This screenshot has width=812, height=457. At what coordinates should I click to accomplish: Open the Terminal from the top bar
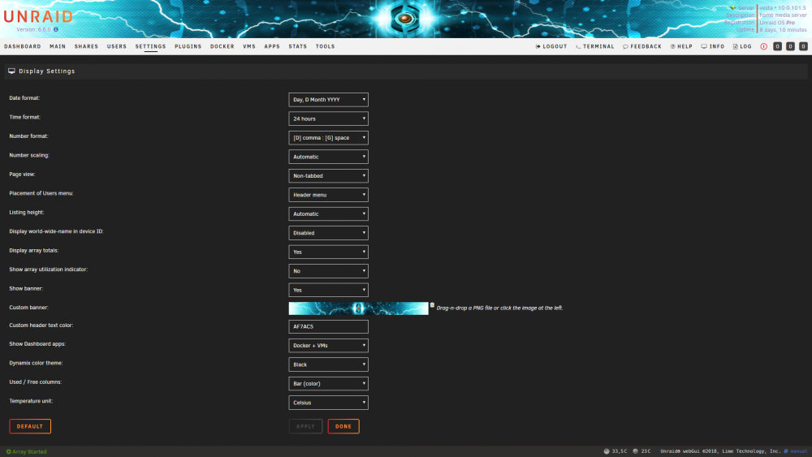click(x=594, y=46)
